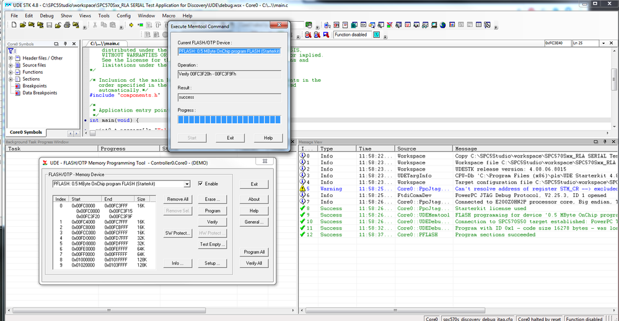Click the Breakpoints icon in symbols tree
Image resolution: width=619 pixels, height=321 pixels.
(x=17, y=86)
